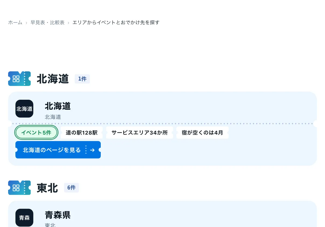Screen dimensions: 325x227
Task: Click 北海道のページを見る button
Action: 58,150
